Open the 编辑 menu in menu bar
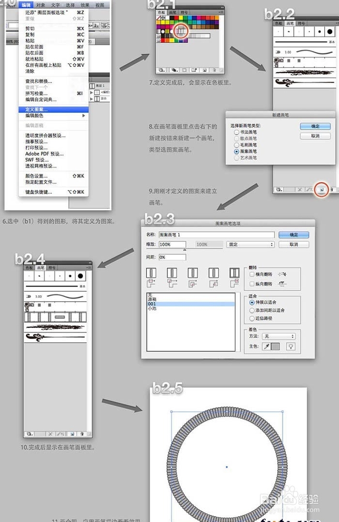The height and width of the screenshot is (522, 339). [x=26, y=5]
